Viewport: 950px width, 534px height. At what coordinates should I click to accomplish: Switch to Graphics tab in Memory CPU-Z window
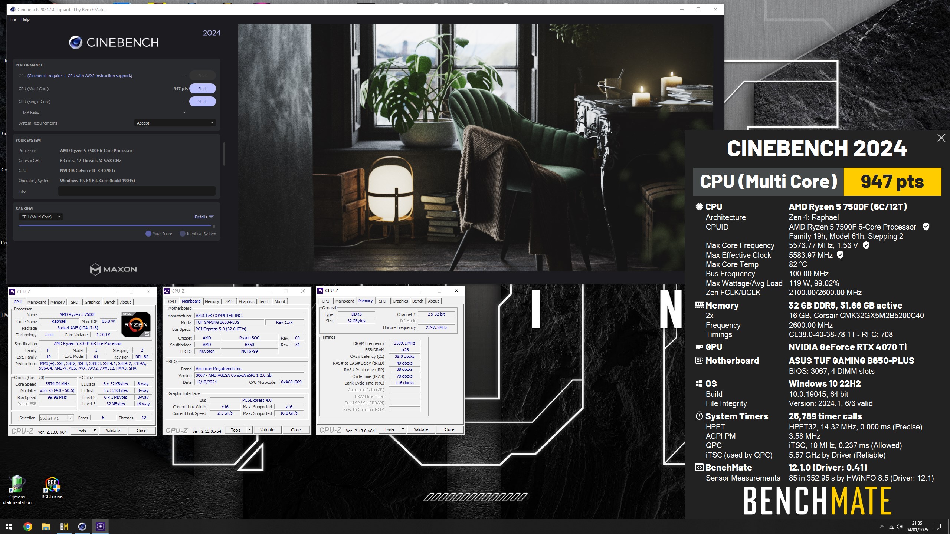point(400,301)
